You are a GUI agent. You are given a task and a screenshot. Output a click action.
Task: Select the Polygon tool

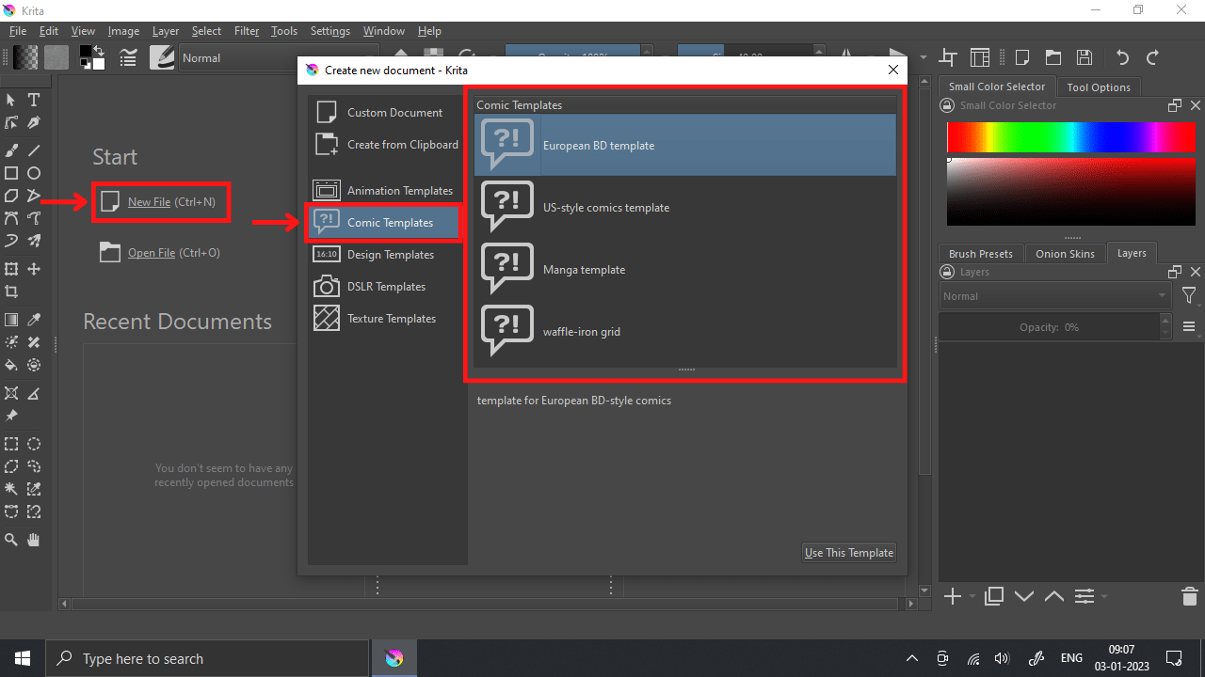pyautogui.click(x=11, y=196)
